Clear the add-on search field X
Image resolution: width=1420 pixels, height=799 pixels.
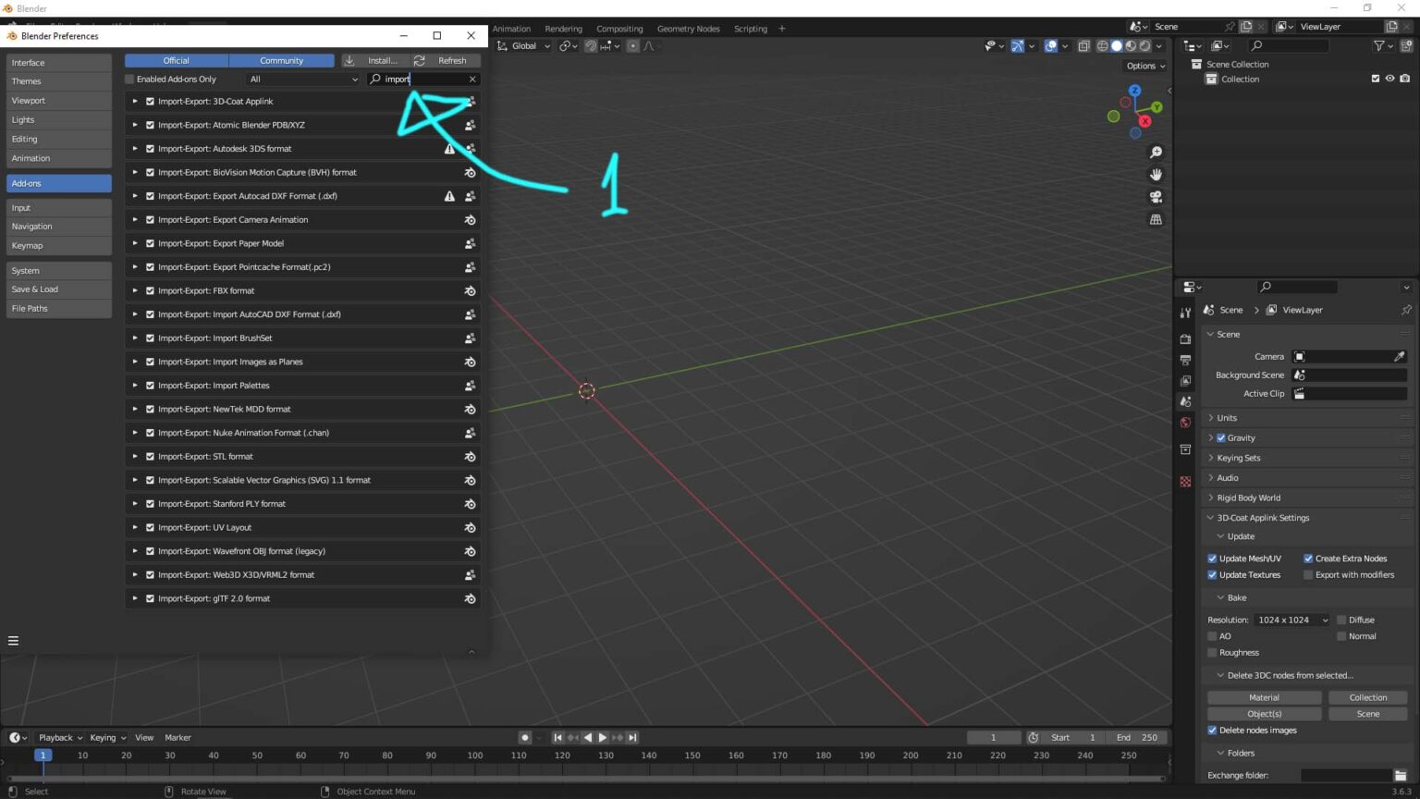point(472,80)
